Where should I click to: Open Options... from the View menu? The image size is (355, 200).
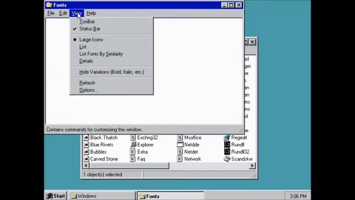coord(111,90)
